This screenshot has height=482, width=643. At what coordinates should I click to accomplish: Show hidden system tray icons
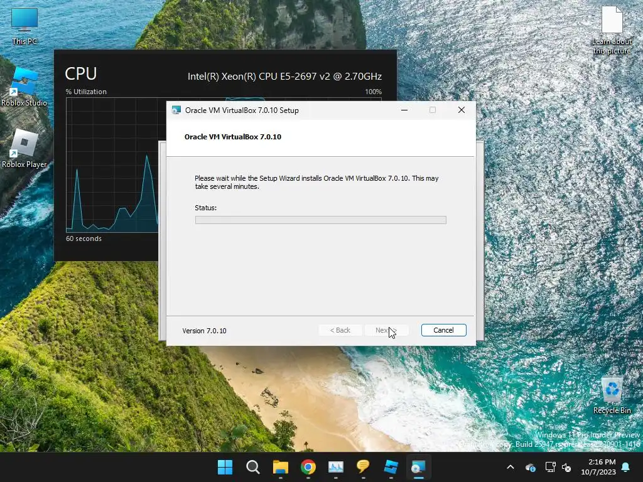click(x=510, y=467)
